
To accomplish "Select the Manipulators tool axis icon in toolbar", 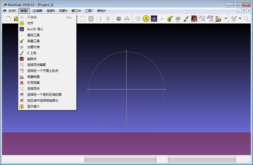I will [x=162, y=19].
